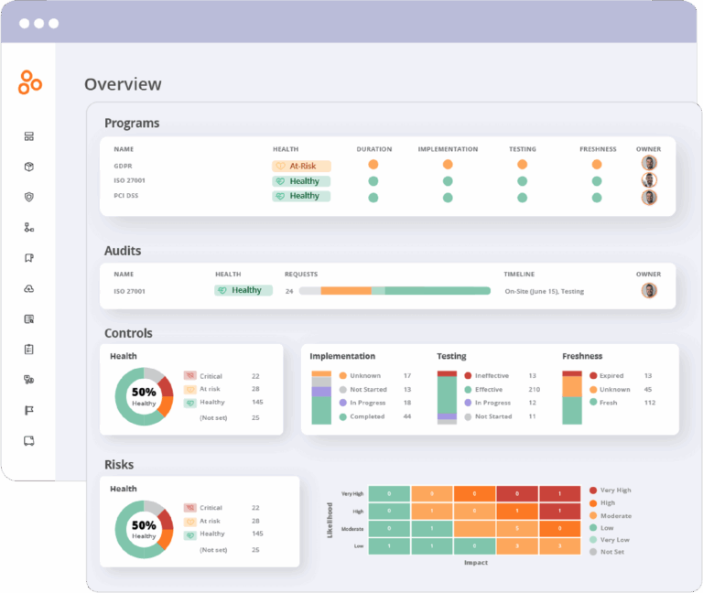Open the PCI DSS program row
The image size is (703, 593).
387,196
